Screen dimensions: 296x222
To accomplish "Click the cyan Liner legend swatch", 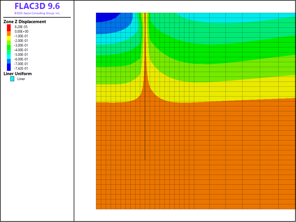I will pos(12,79).
